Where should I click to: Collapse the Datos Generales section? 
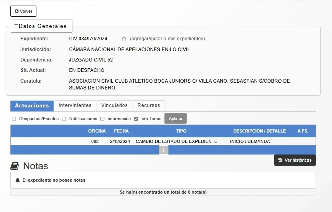[x=16, y=25]
